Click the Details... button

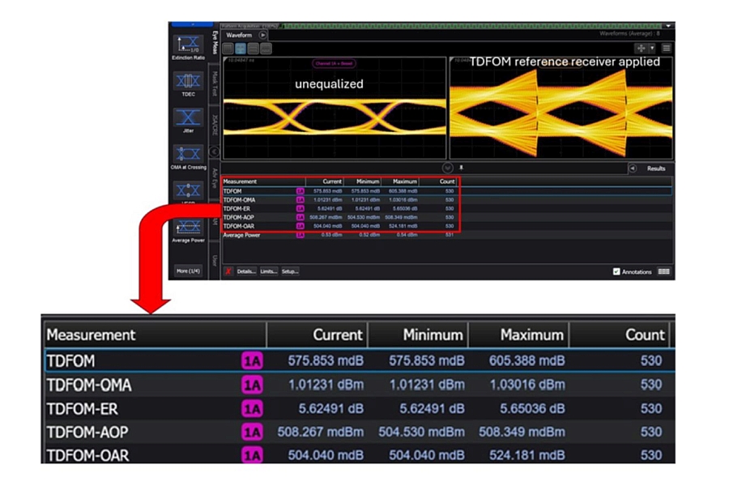[x=246, y=271]
